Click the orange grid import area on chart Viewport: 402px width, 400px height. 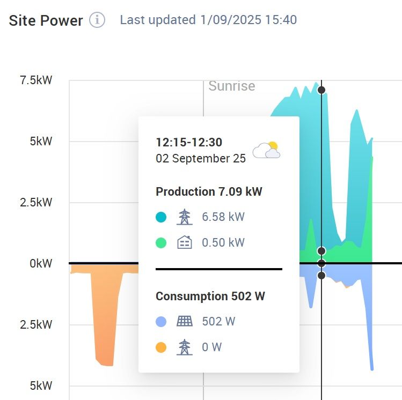click(104, 315)
